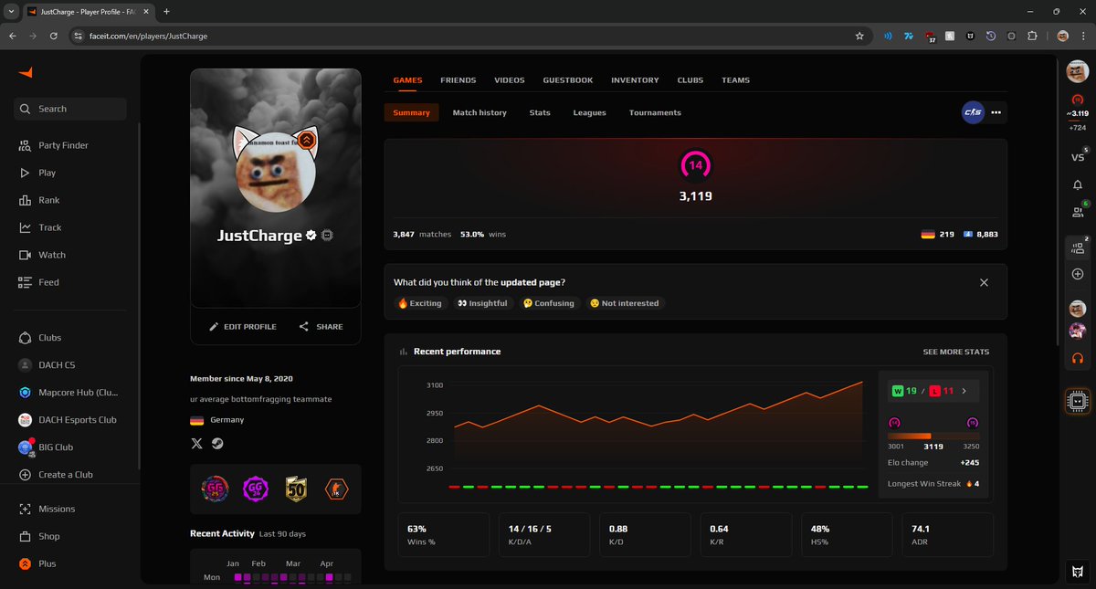Click the plus icon in right bar
Screen dimensions: 1096x589
(x=1078, y=274)
